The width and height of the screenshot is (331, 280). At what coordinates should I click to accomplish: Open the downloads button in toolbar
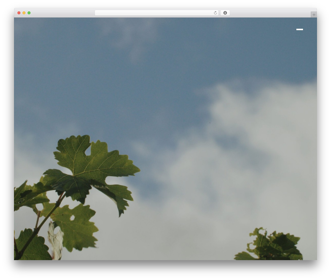tap(225, 13)
